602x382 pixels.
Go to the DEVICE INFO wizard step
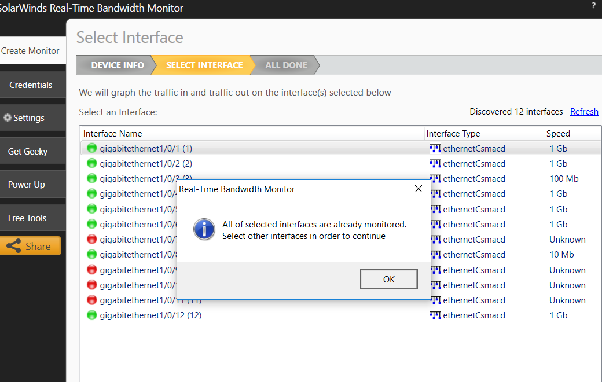point(117,65)
